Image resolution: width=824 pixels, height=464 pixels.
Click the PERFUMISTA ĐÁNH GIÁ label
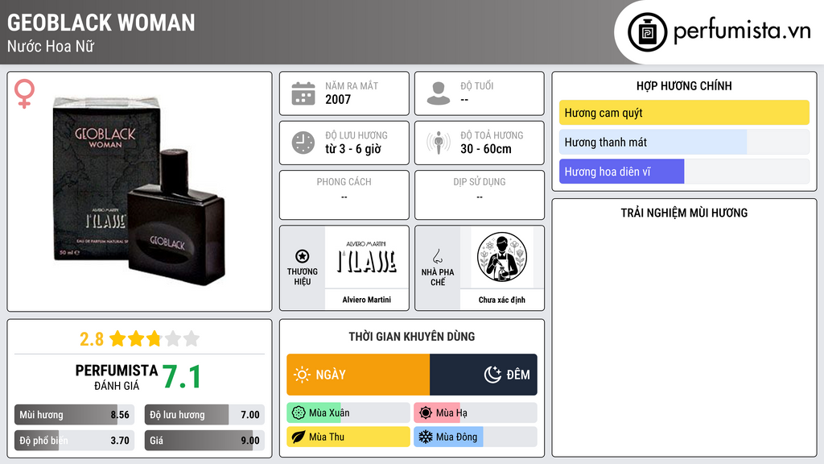pos(116,377)
